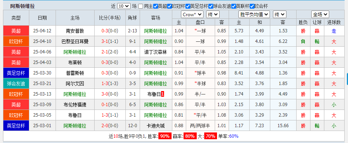
Task: Click the 欧冠杯 tag on the 25-03-05 row
Action: click(x=16, y=115)
